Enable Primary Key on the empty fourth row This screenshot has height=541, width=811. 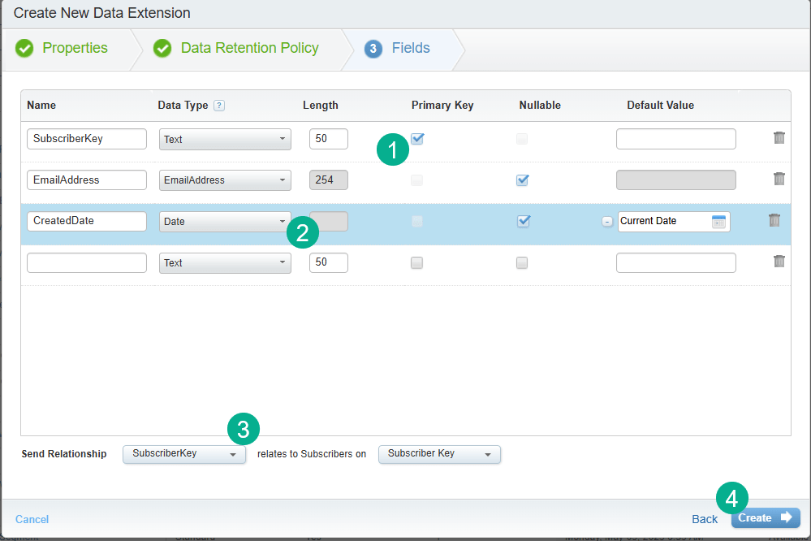point(417,262)
